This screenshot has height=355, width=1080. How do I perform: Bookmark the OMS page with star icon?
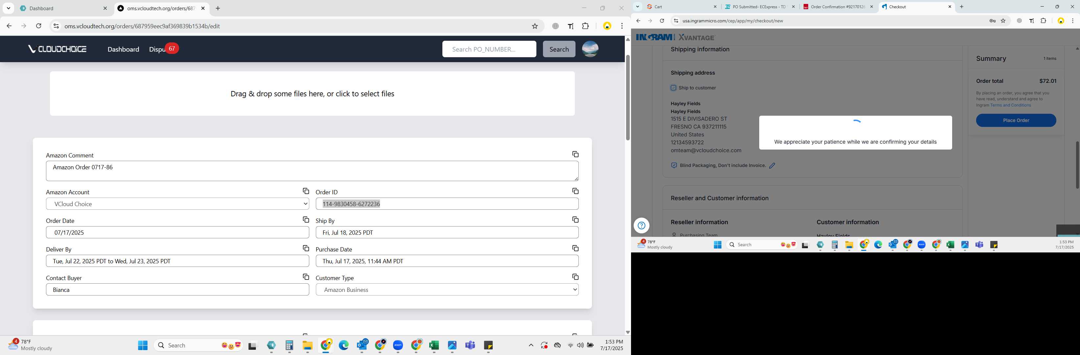[534, 26]
